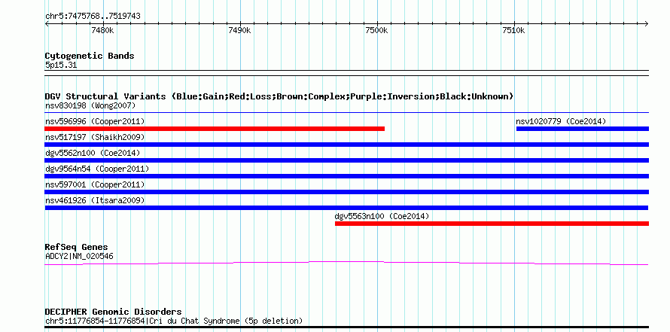
Task: Click the chr5:7475768..7519743 region label
Action: (93, 17)
